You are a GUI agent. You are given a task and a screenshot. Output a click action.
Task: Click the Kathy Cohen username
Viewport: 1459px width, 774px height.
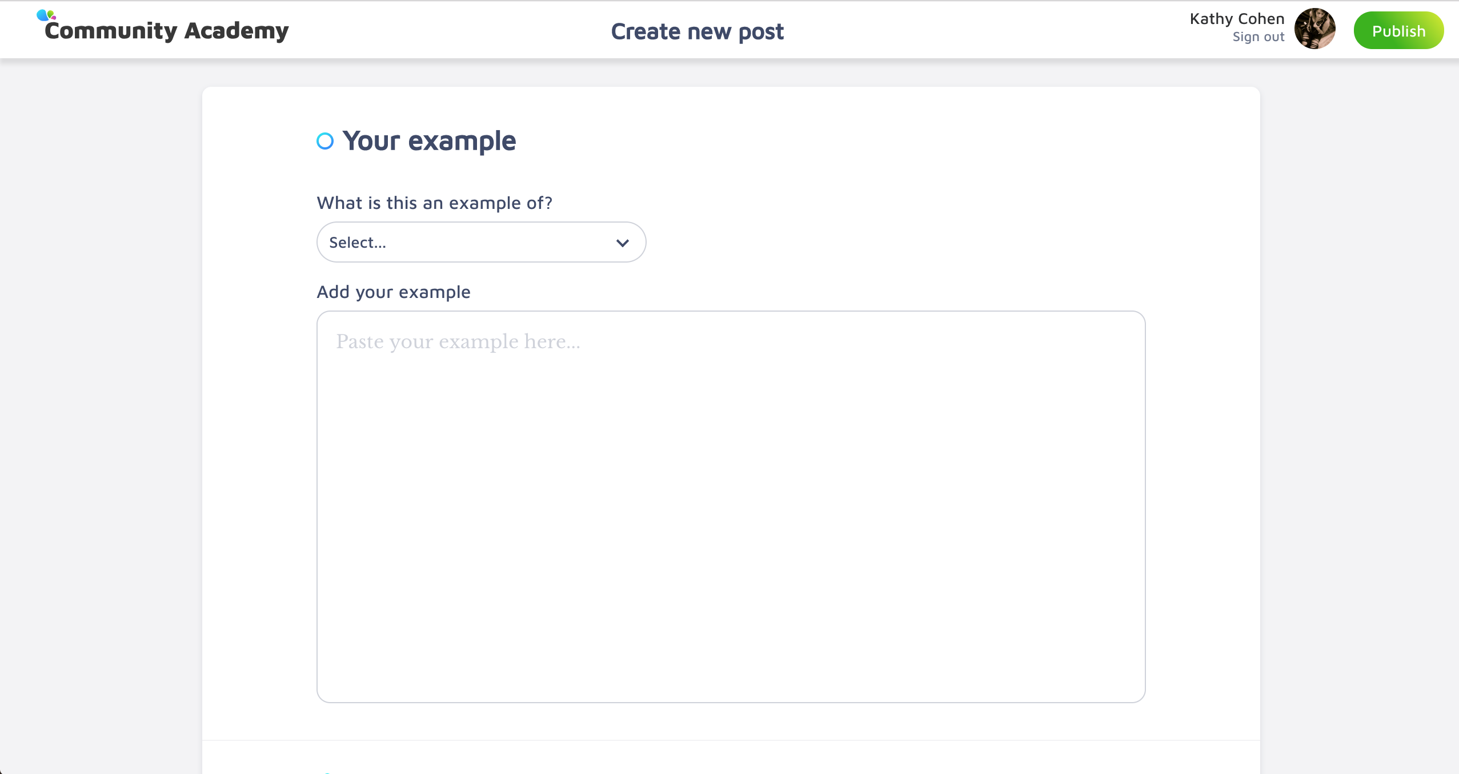click(x=1237, y=19)
